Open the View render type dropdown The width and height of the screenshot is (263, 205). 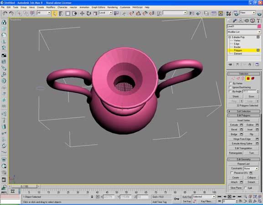pos(248,13)
